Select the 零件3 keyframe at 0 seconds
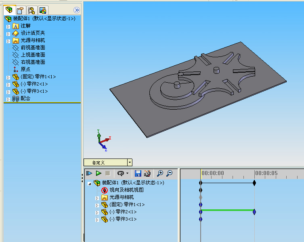 pyautogui.click(x=201, y=219)
